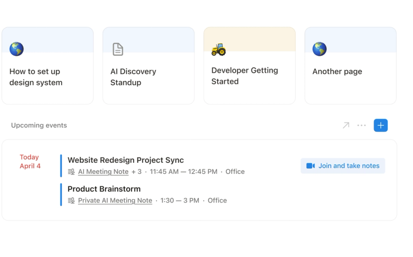Select the Product Brainstorm event
Viewport: 413px width, 257px height.
point(104,189)
